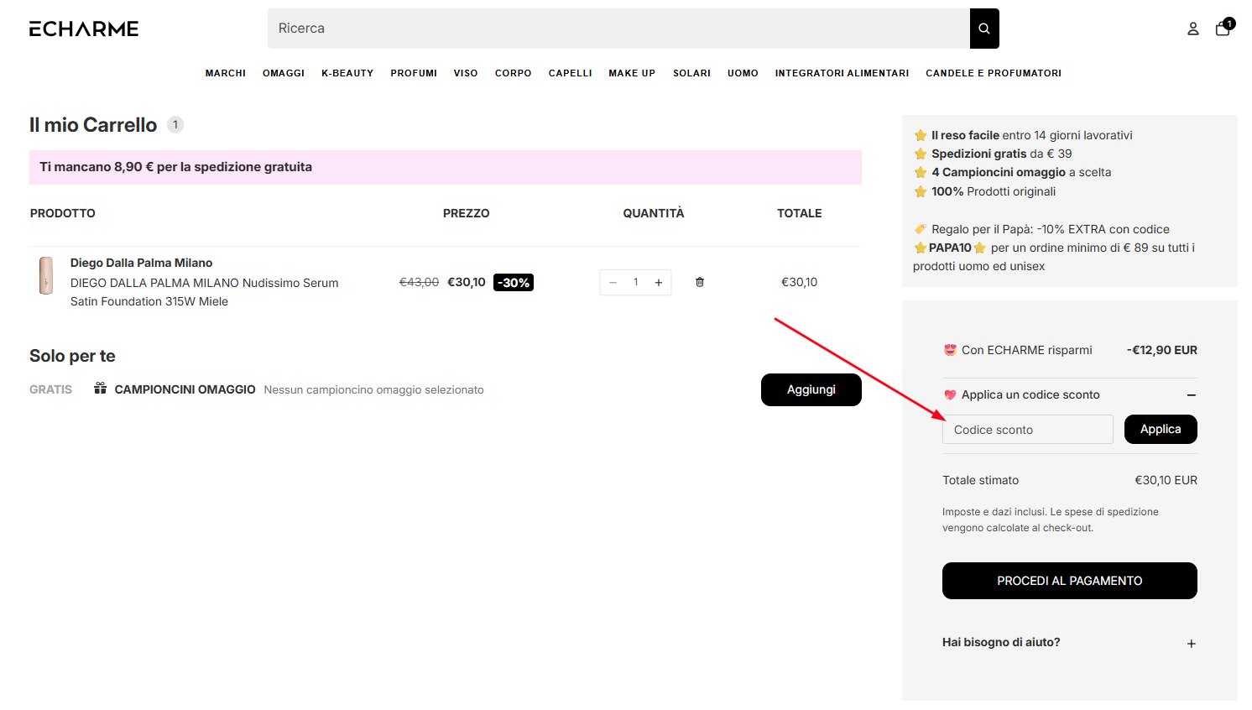Screen dimensions: 1252x710
Task: Open the shopping cart icon
Action: (1222, 28)
